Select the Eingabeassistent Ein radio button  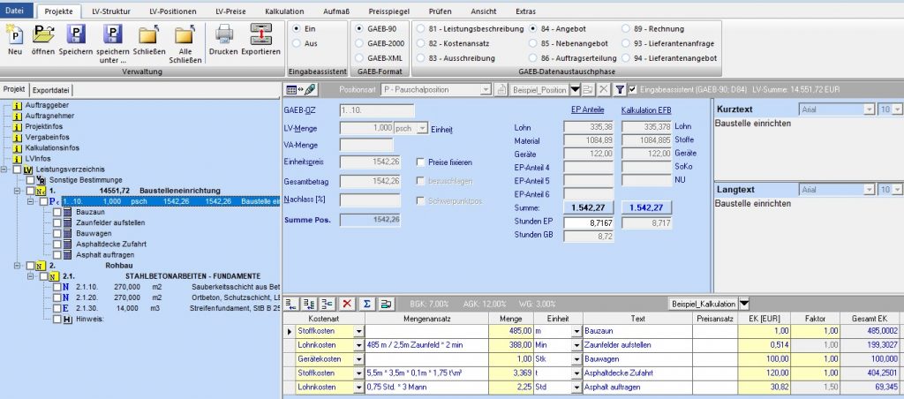click(297, 28)
